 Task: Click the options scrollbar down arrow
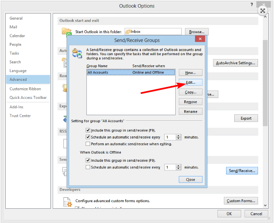coord(265,205)
